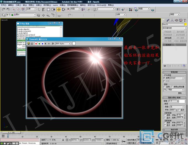Open the Material Editor spheres icon
The height and width of the screenshot is (145, 188).
point(130,10)
